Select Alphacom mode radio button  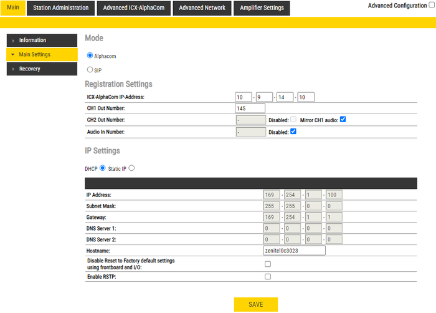click(x=90, y=55)
